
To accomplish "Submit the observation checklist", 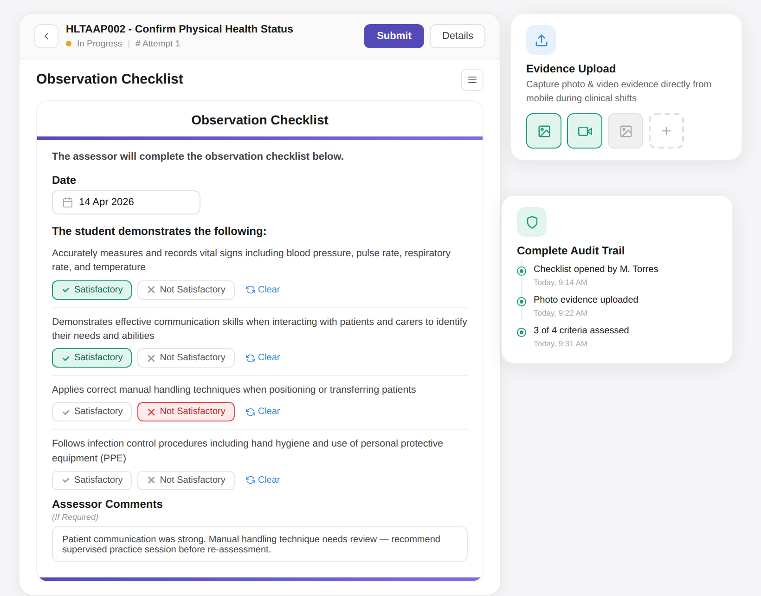I will (x=394, y=36).
